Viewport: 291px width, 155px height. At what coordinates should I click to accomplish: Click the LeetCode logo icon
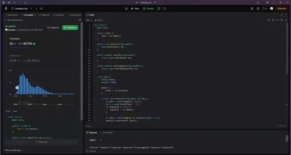pyautogui.click(x=6, y=9)
